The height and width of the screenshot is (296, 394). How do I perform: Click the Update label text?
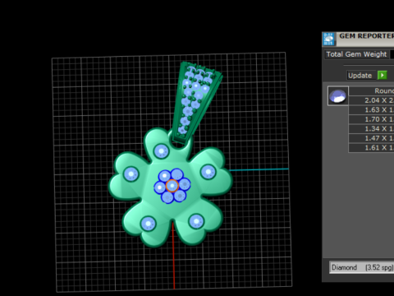click(x=360, y=76)
